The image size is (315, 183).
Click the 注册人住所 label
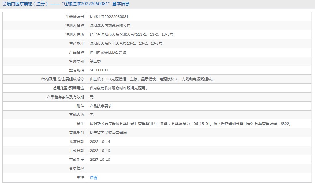75,34
